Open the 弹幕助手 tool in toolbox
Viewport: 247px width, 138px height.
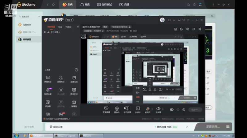(48, 79)
